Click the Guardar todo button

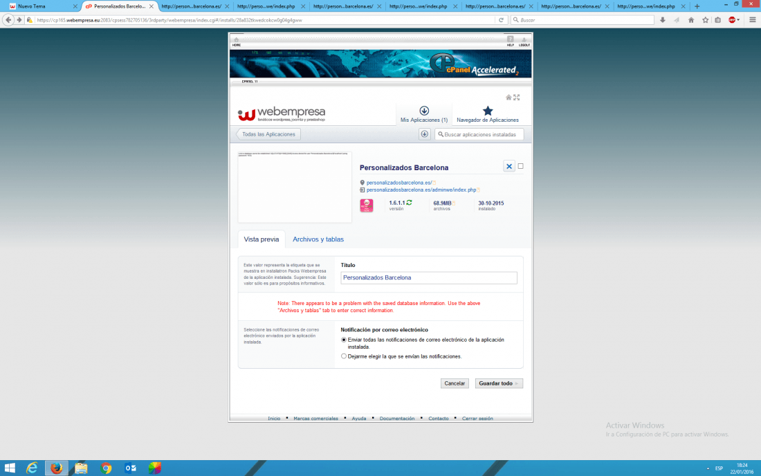tap(498, 383)
